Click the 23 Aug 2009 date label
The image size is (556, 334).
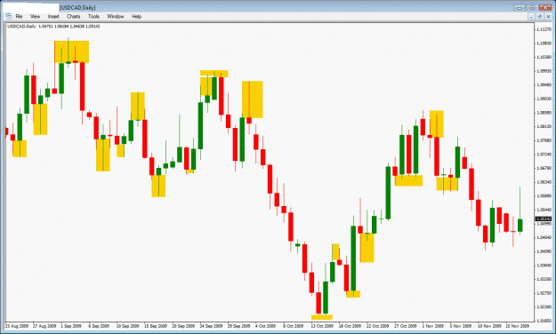[x=17, y=326]
